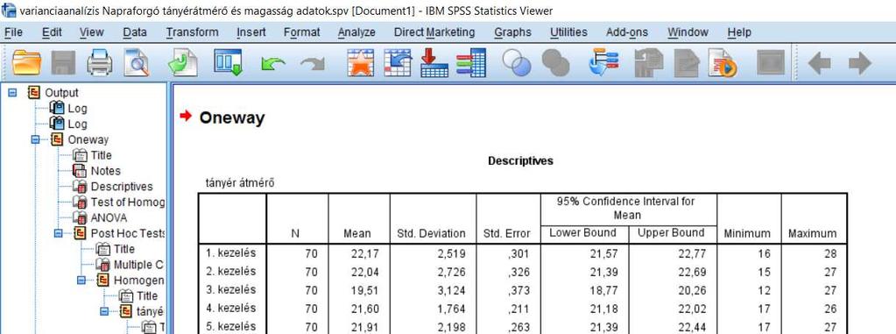The height and width of the screenshot is (334, 896).
Task: Select the Notes item in outline
Action: [x=106, y=171]
